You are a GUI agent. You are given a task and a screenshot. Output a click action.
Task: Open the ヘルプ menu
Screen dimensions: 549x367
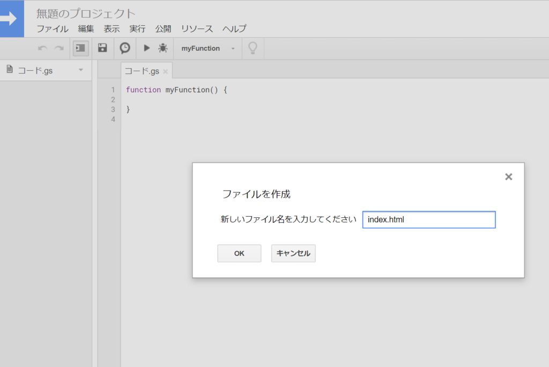tap(235, 29)
